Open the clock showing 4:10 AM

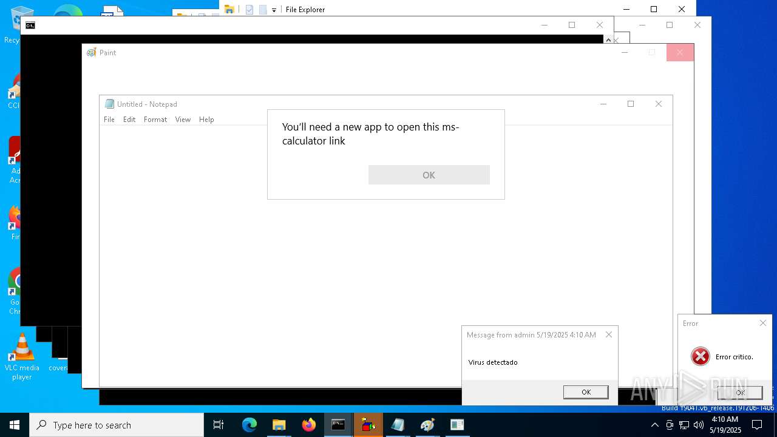point(725,425)
